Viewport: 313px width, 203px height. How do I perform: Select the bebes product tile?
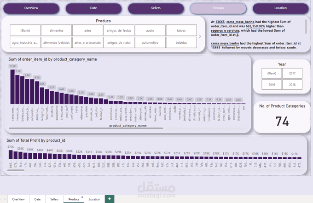click(x=181, y=30)
